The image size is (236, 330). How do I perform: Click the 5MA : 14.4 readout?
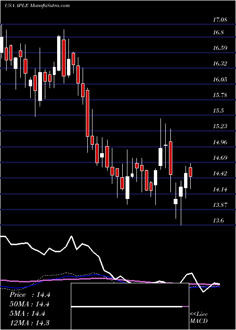pyautogui.click(x=27, y=314)
